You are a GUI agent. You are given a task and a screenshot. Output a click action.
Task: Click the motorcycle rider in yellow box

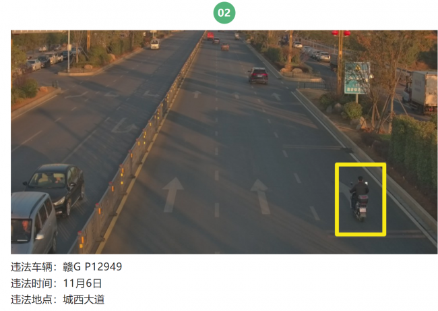pyautogui.click(x=360, y=198)
